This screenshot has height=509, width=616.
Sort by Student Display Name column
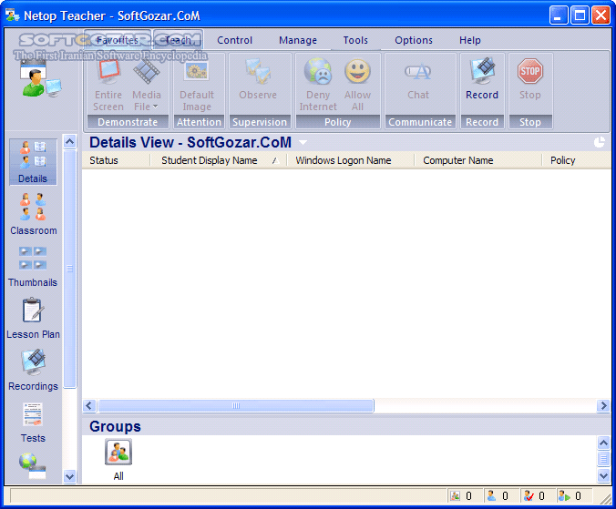[219, 160]
